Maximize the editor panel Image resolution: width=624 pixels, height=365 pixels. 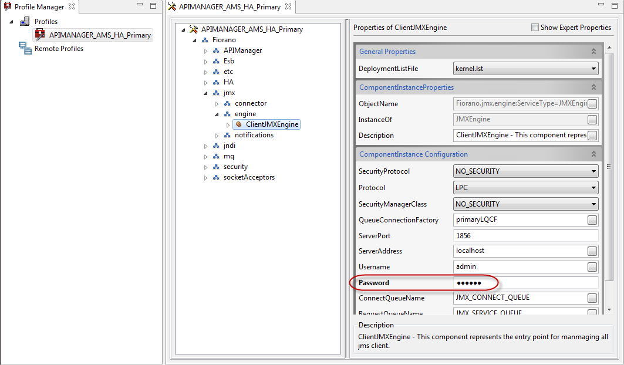click(x=616, y=5)
